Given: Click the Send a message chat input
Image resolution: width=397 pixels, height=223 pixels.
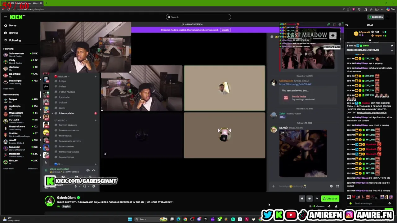Looking at the screenshot, I should point(369,203).
